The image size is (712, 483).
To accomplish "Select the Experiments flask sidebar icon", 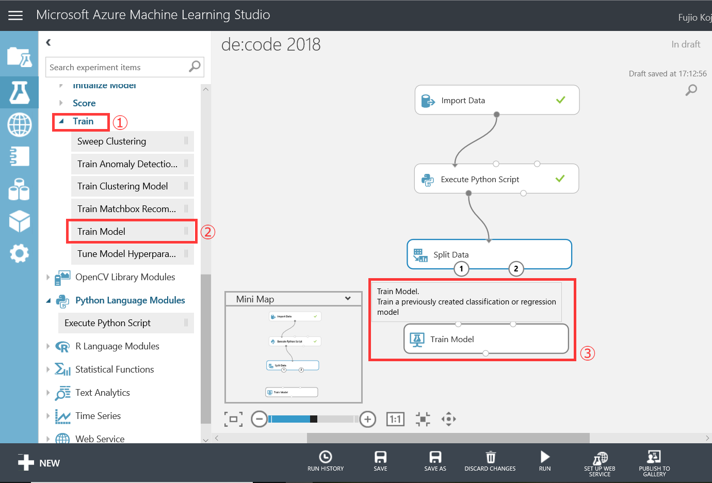I will pos(19,92).
